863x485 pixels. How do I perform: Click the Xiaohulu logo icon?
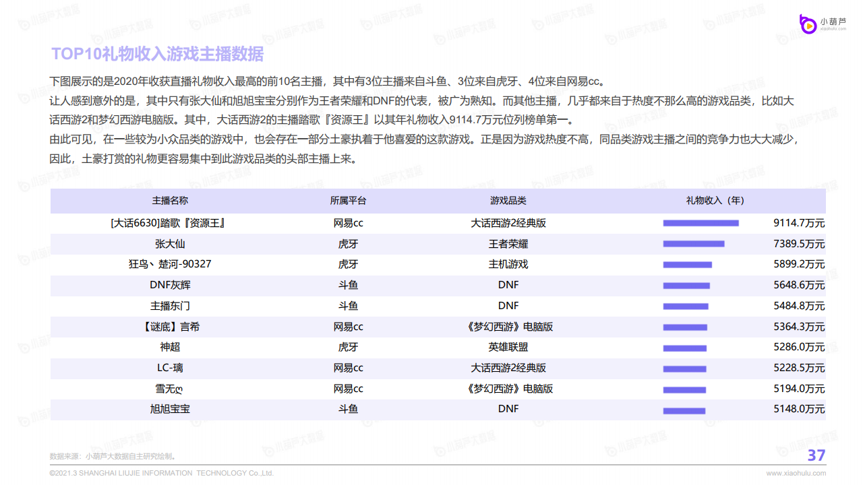(x=808, y=24)
